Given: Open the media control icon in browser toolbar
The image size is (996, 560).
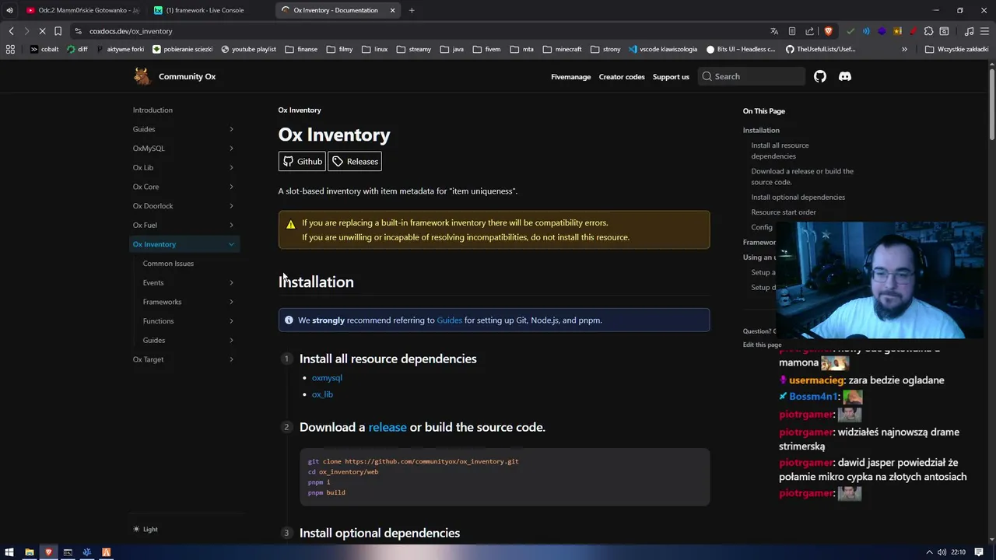Looking at the screenshot, I should point(969,31).
